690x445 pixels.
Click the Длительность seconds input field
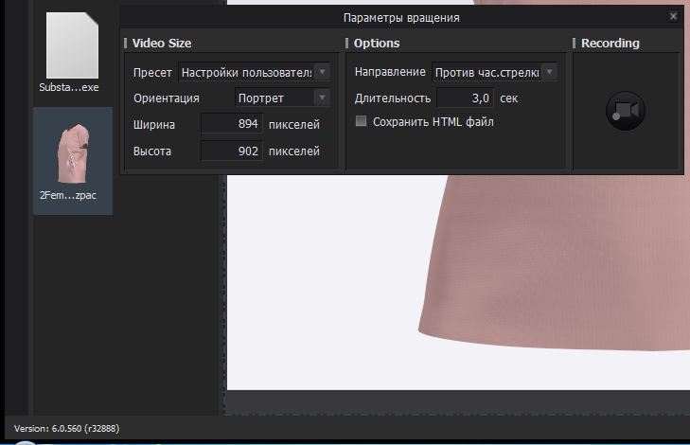[x=465, y=98]
